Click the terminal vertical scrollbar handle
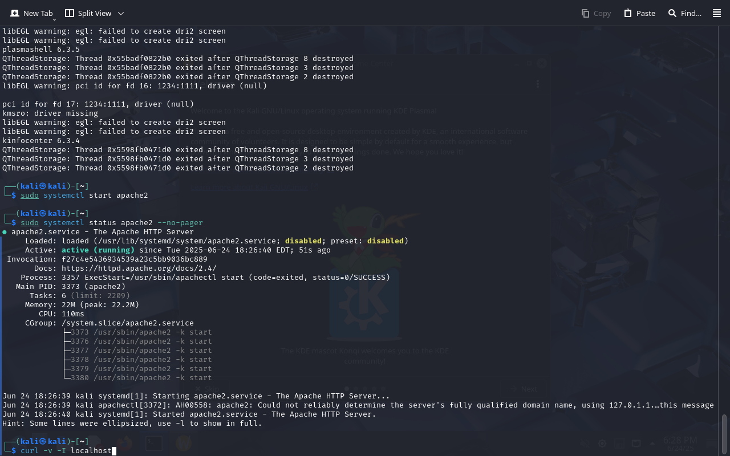 [724, 433]
